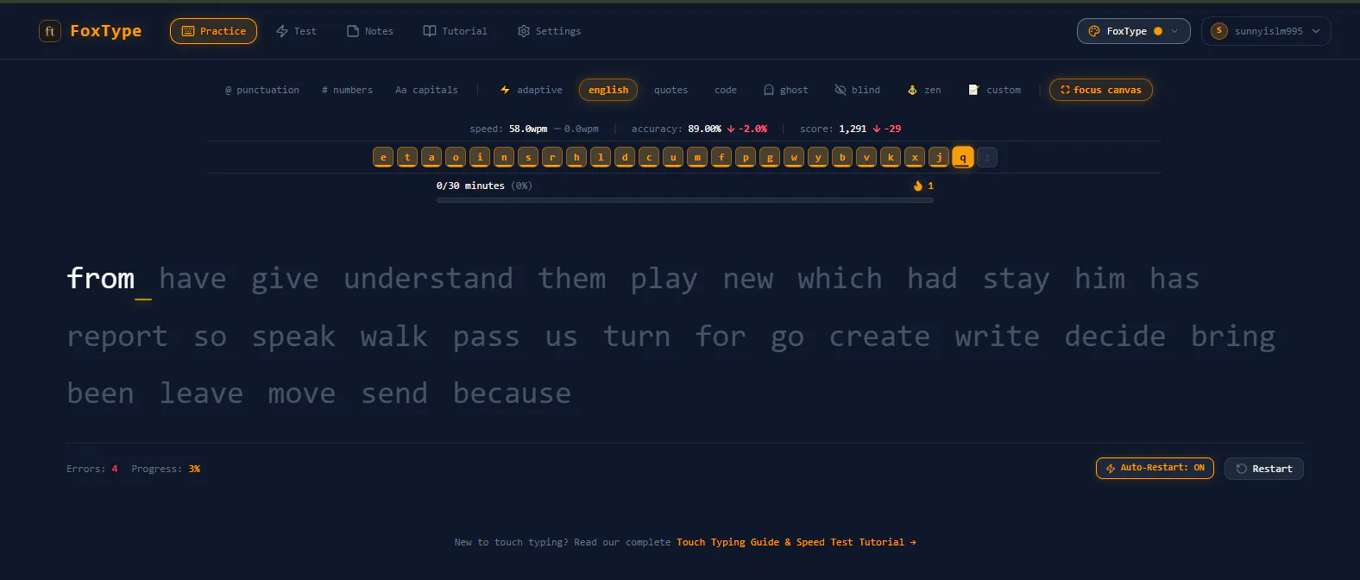Click the letter h key tile
The height and width of the screenshot is (580, 1360).
[x=576, y=157]
